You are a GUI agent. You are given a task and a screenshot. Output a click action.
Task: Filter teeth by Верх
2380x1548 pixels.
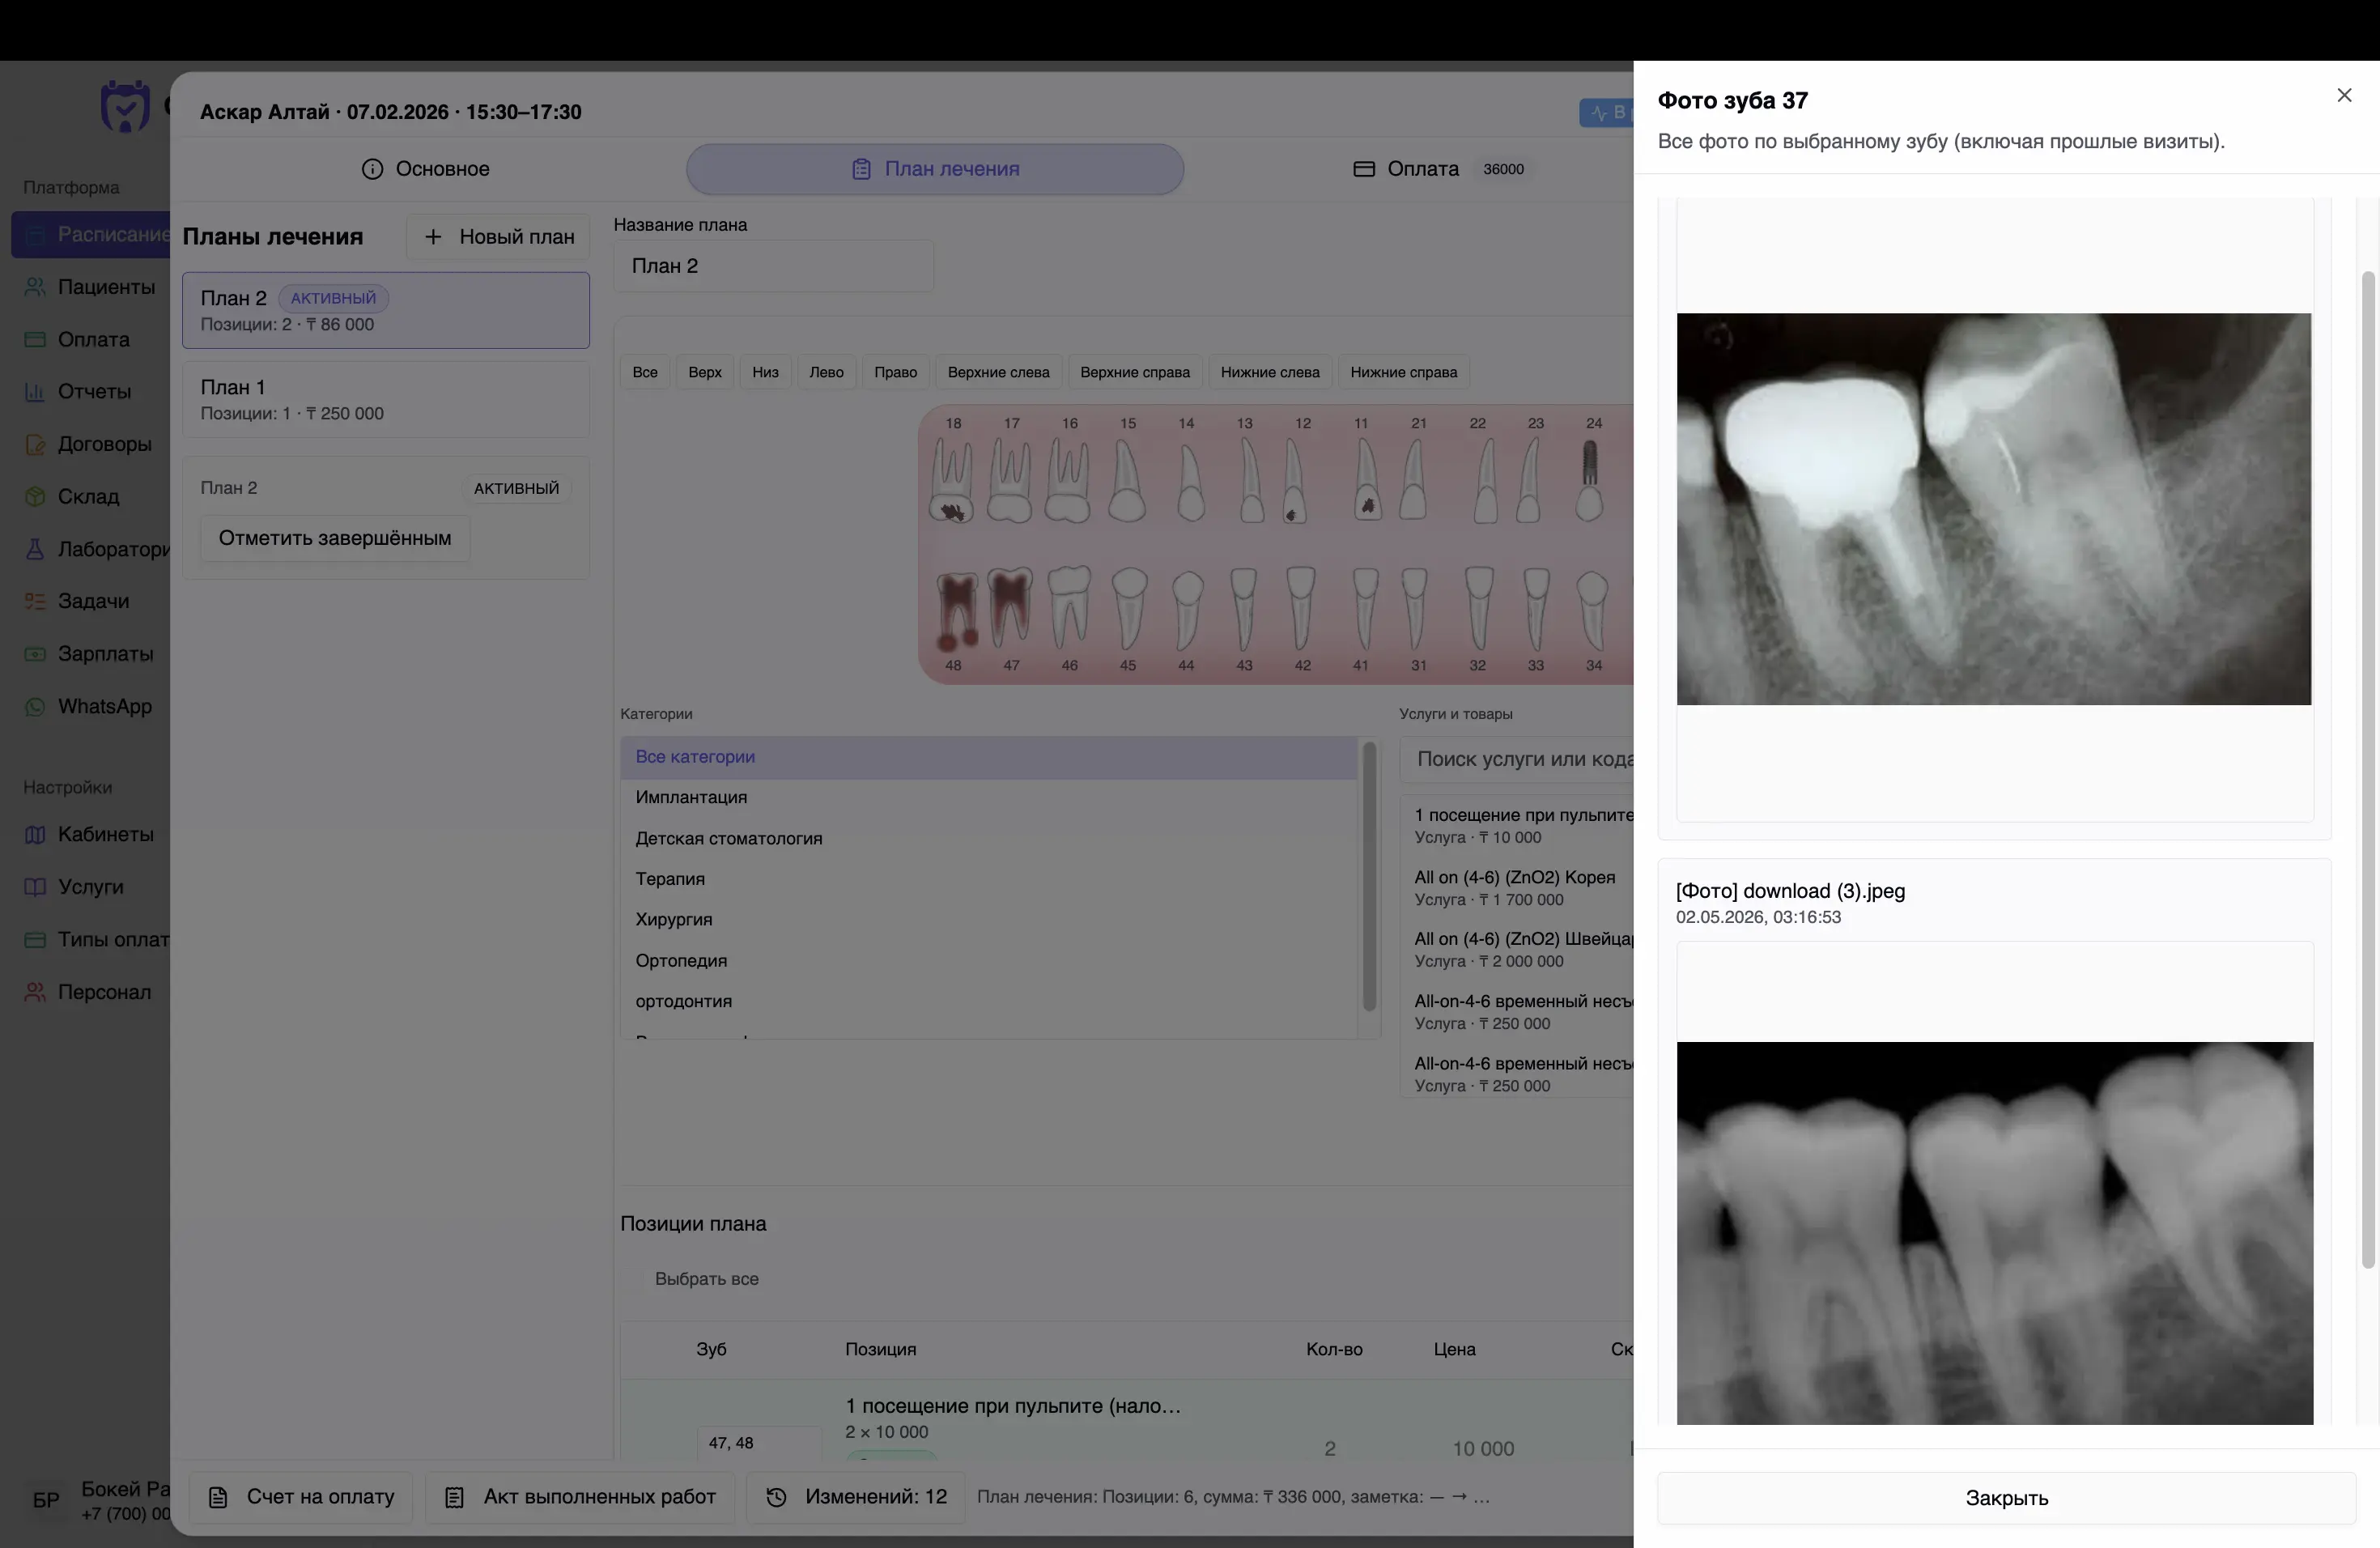point(705,372)
